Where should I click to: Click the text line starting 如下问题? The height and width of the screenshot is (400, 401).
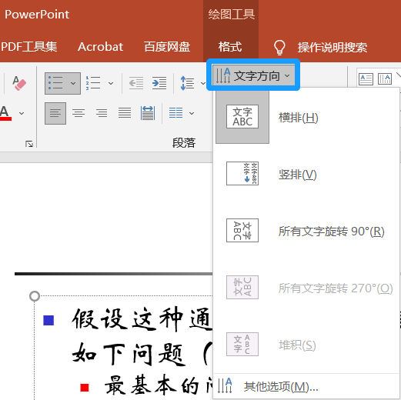point(142,355)
